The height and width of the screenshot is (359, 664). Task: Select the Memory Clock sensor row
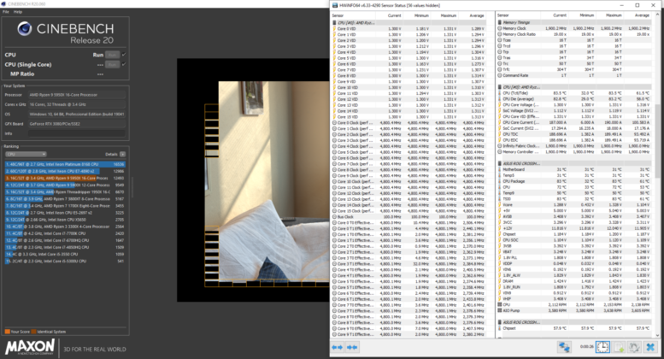point(574,28)
